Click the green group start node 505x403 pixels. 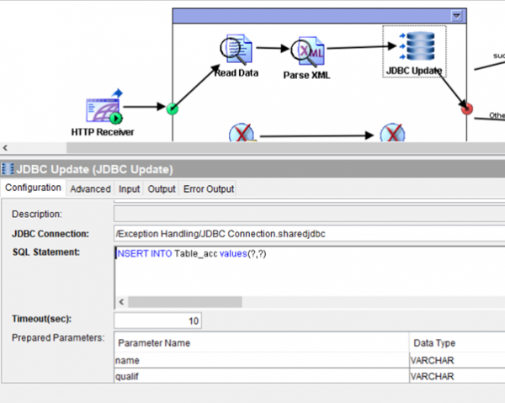(x=173, y=108)
